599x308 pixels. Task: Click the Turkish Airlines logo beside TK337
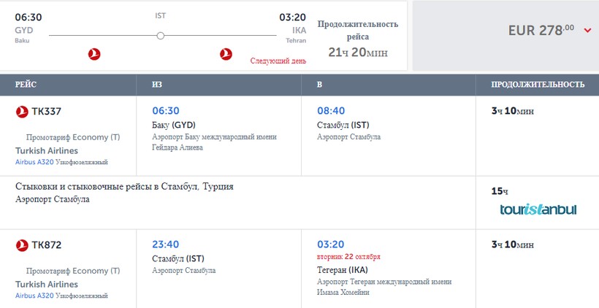click(x=22, y=112)
